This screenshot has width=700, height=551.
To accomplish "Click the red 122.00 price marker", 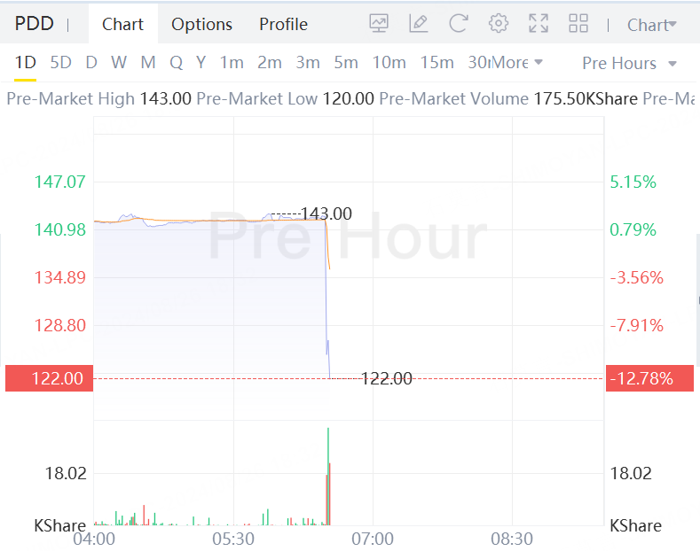I will [49, 378].
